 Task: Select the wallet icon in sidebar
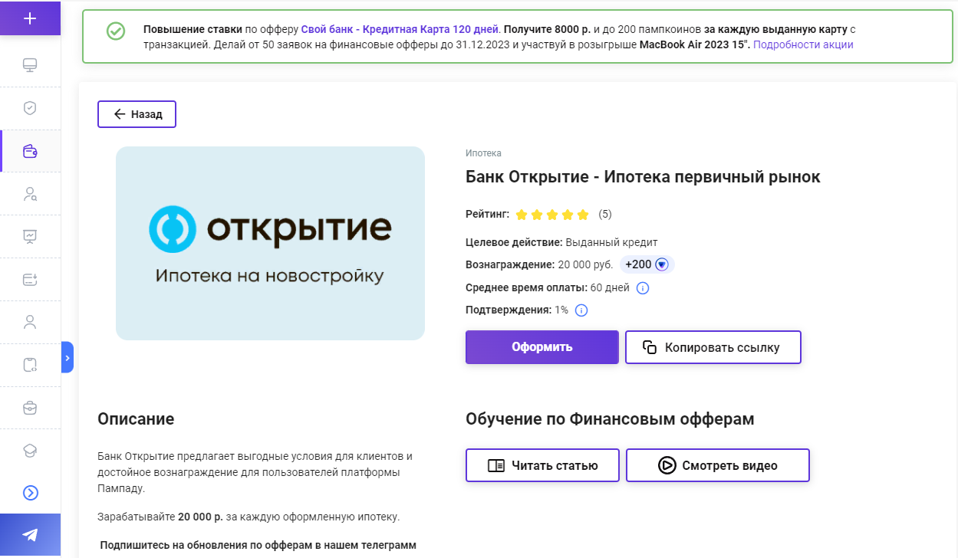pos(30,151)
